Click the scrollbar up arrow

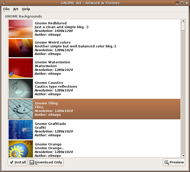tap(183, 21)
